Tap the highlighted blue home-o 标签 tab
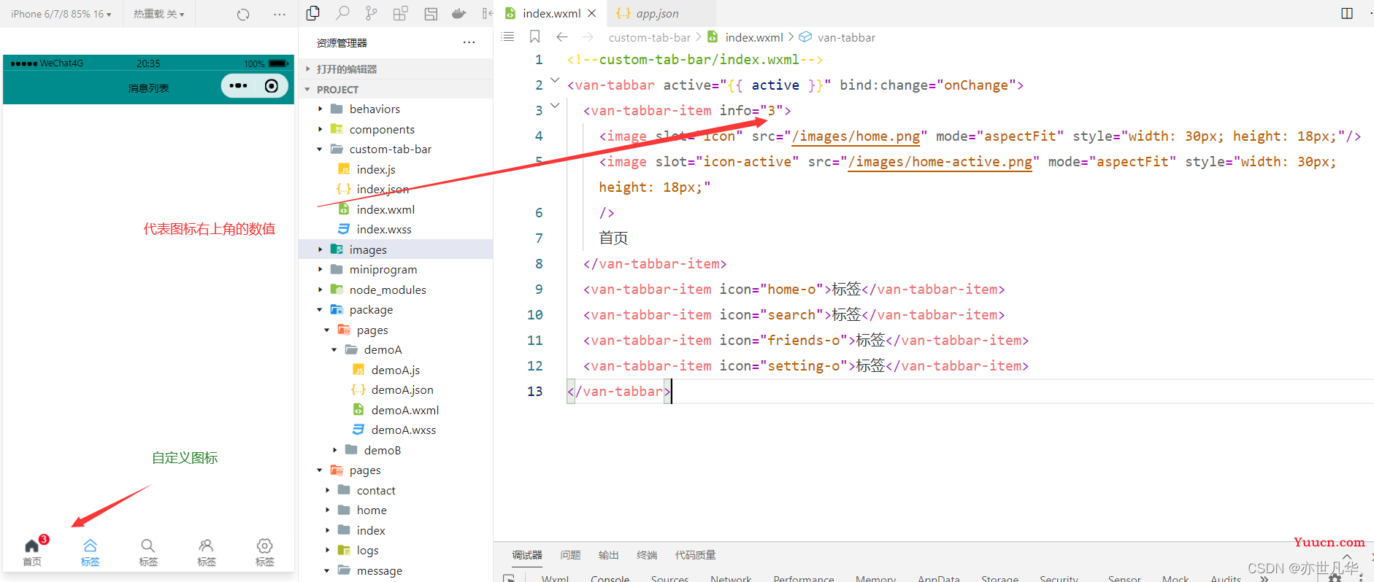This screenshot has width=1374, height=582. (x=90, y=552)
